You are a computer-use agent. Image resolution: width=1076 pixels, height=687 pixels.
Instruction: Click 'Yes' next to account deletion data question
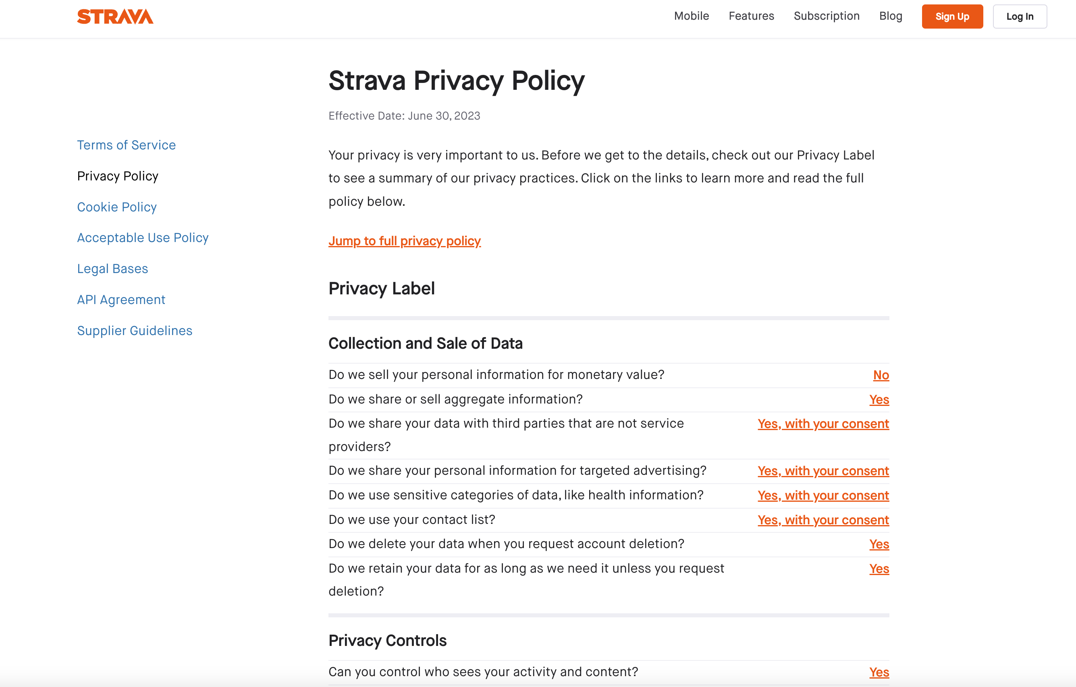pyautogui.click(x=879, y=544)
